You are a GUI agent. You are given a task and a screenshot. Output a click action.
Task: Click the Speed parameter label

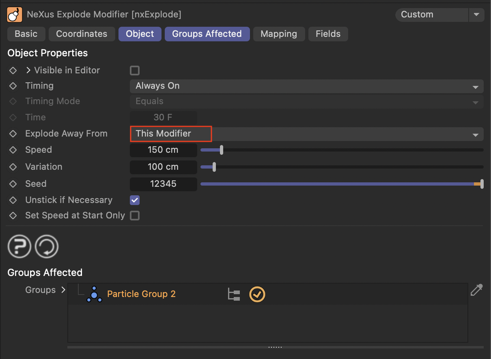(39, 150)
